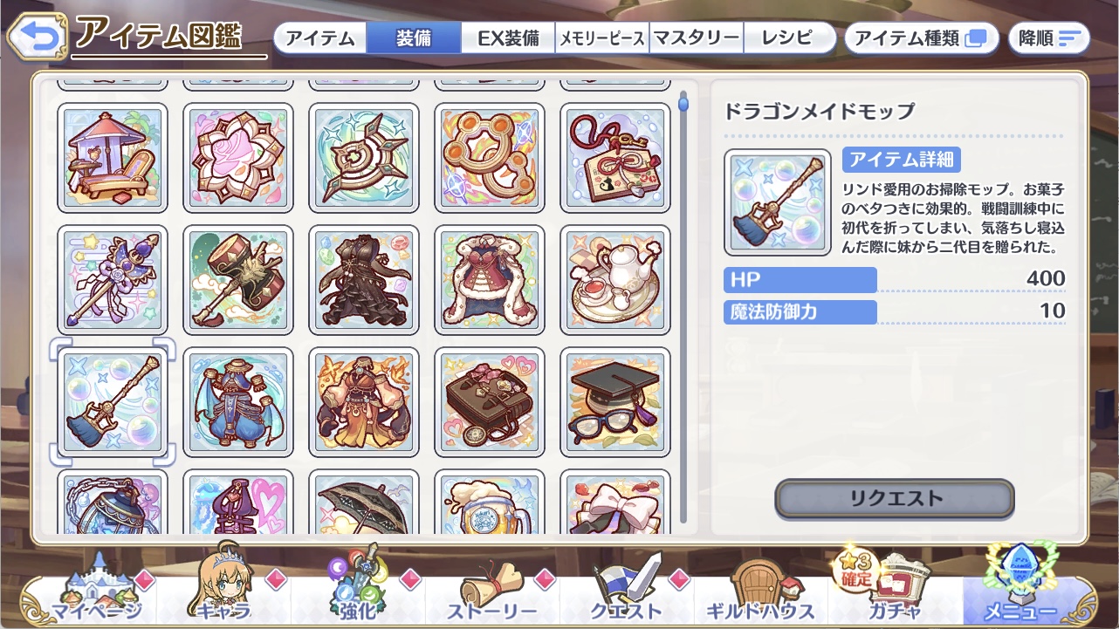
Task: Select the brown leather bag equipment icon
Action: click(x=490, y=402)
